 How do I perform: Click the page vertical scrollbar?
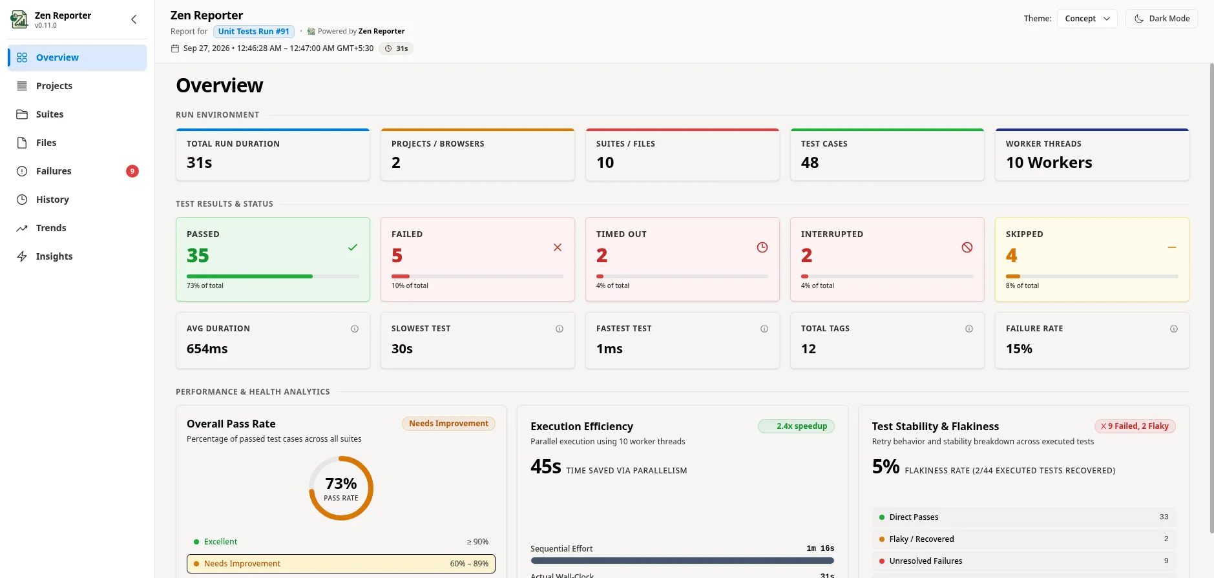(1211, 297)
